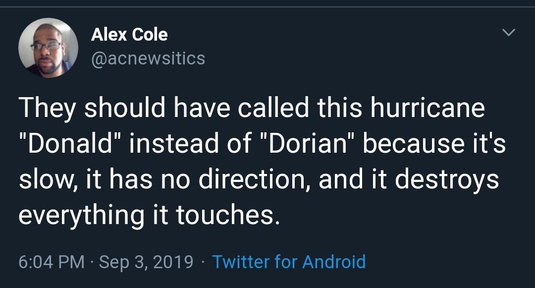Click the display name Alex Cole
Viewport: 535px width, 288px height.
129,34
